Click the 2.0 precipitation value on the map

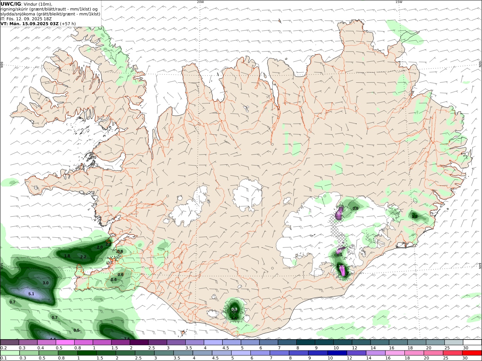[x=100, y=247]
